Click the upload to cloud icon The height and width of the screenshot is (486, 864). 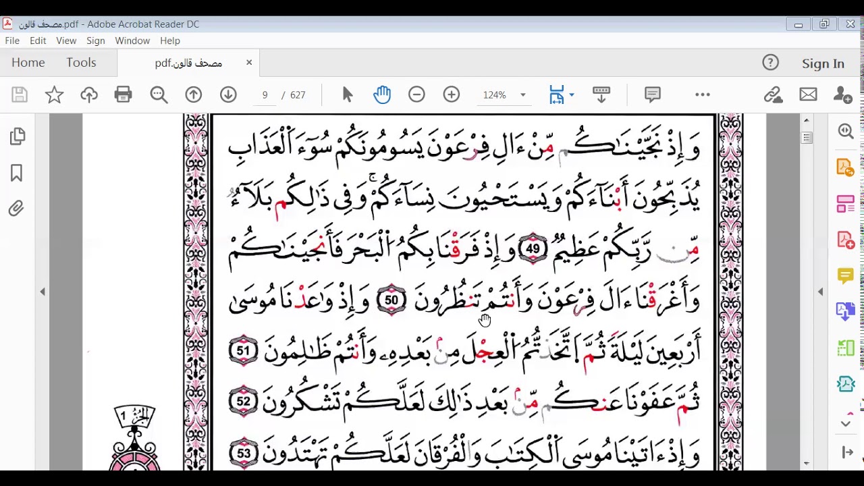click(x=89, y=95)
